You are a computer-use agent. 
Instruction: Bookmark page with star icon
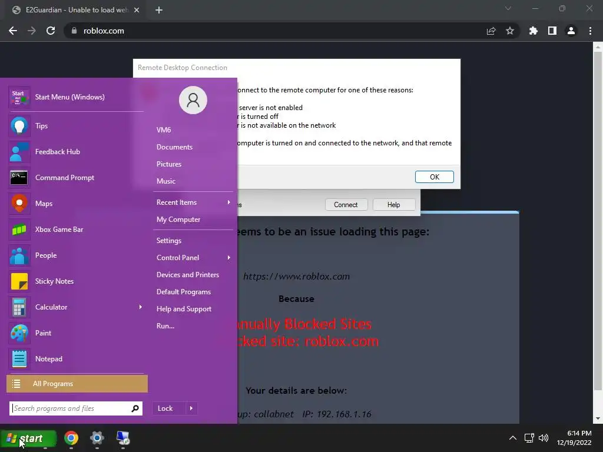pos(510,31)
